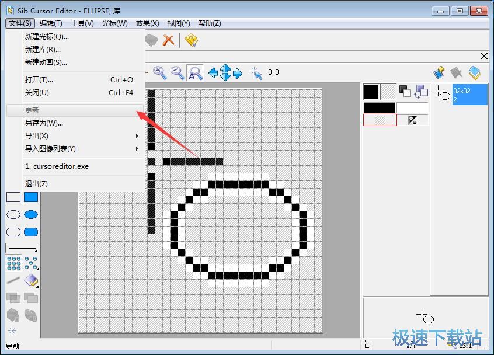The image size is (494, 355).
Task: Select the outlined rounded rectangle tool
Action: (13, 232)
